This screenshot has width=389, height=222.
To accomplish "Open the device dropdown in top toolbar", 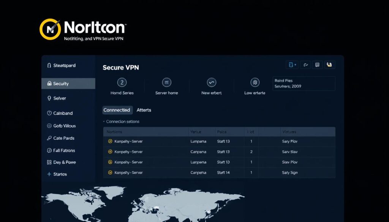I will coord(292,65).
